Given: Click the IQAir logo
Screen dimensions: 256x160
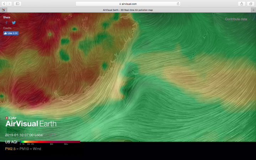Looking at the screenshot, I should pyautogui.click(x=11, y=118).
